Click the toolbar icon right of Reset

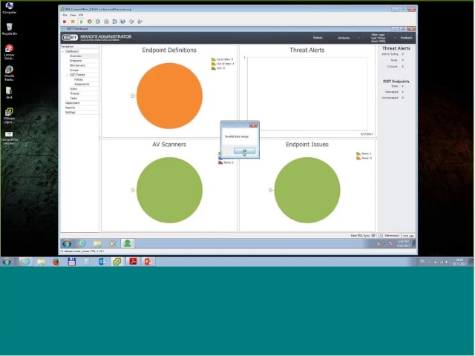[98, 22]
